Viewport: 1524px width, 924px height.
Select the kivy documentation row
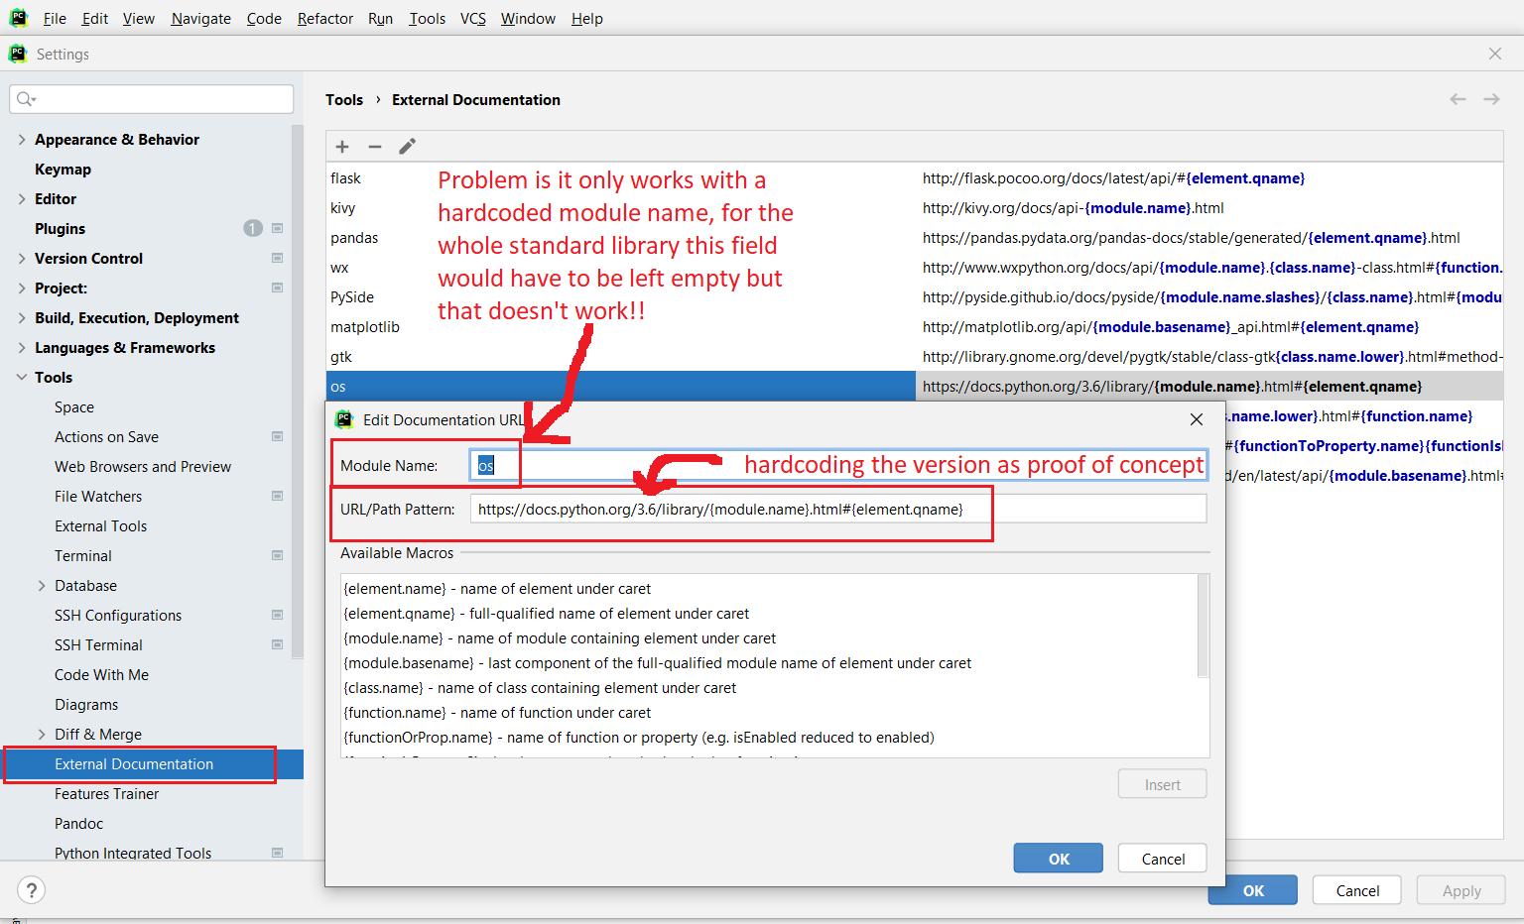point(915,208)
